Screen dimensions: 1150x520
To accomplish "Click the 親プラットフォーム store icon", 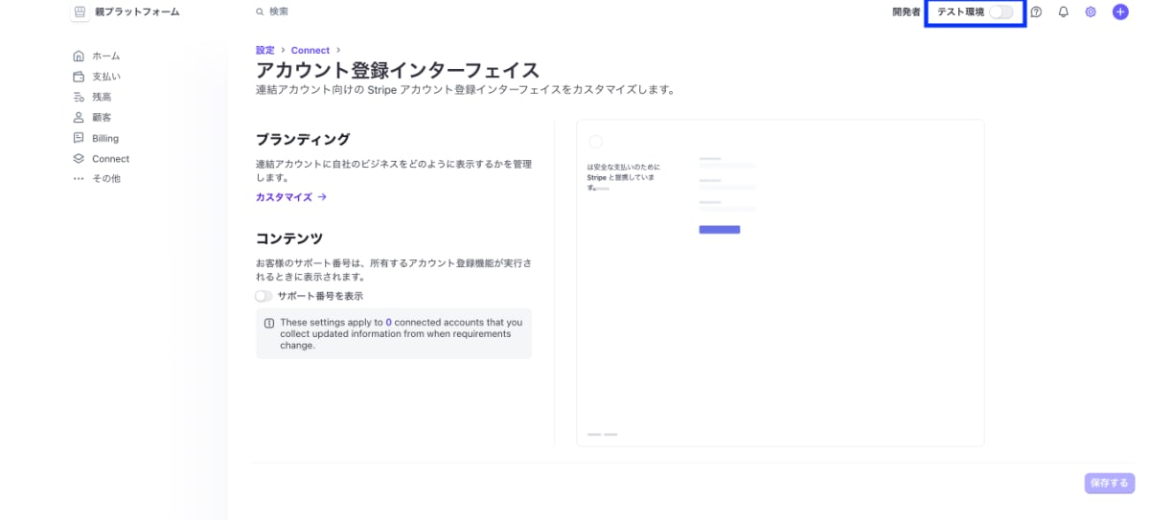I will point(80,12).
